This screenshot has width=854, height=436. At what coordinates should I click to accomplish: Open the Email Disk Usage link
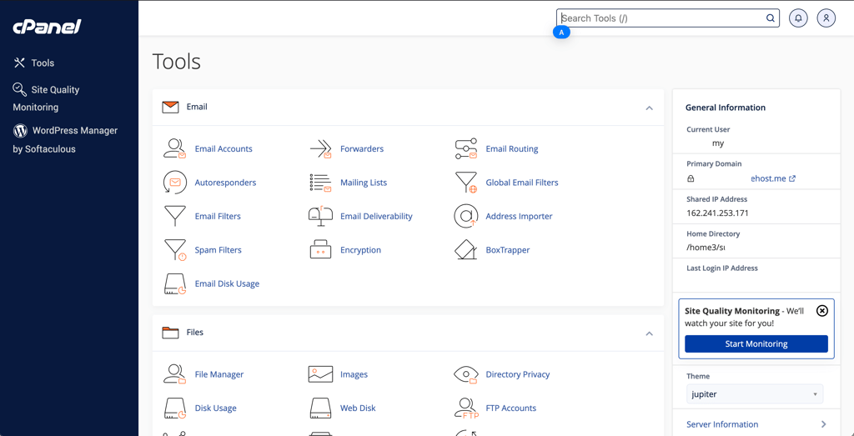pos(227,283)
